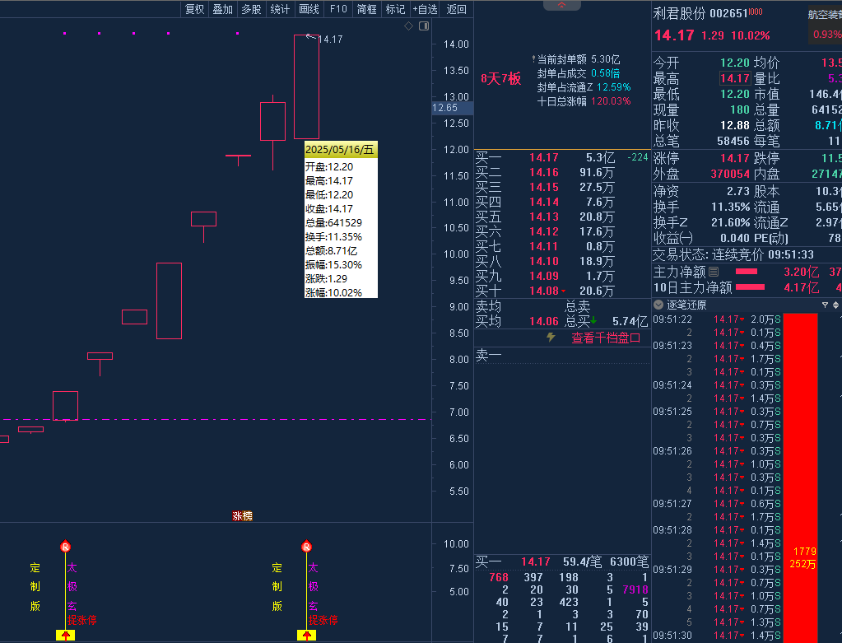Expand the 逐笔还原 circular dropdown arrow
The width and height of the screenshot is (842, 643).
coord(658,305)
